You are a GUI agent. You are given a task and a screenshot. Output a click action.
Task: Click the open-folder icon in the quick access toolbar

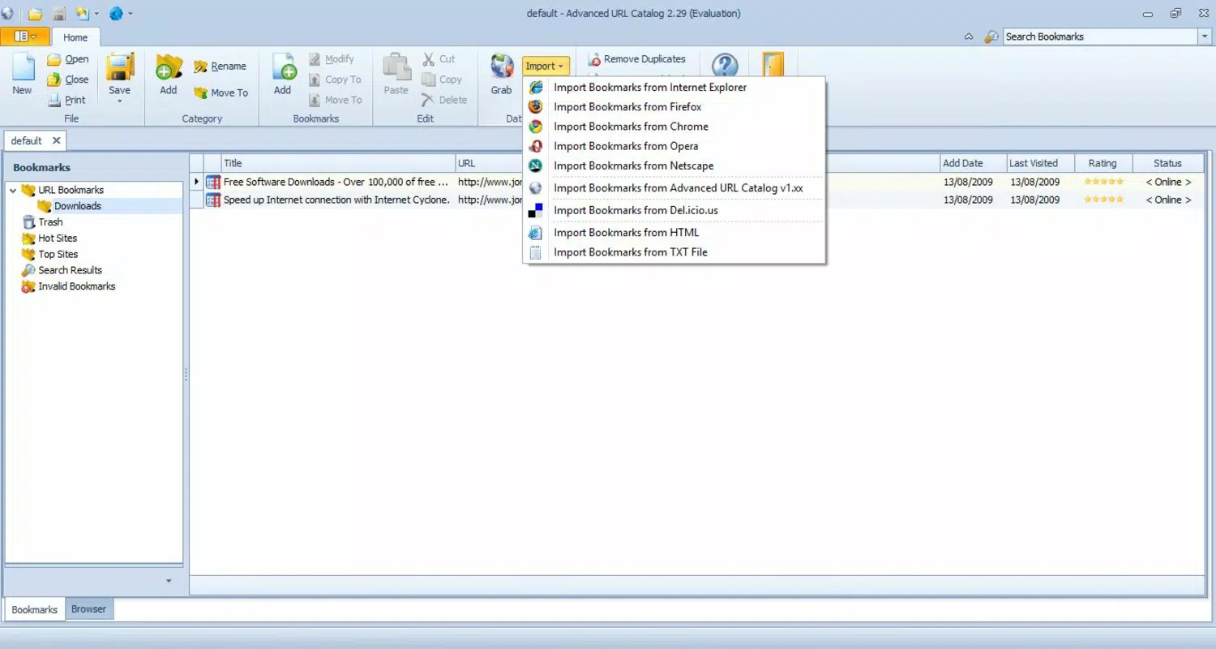(35, 14)
